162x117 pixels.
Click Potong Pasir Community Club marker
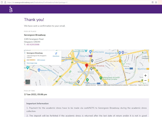click(x=86, y=50)
